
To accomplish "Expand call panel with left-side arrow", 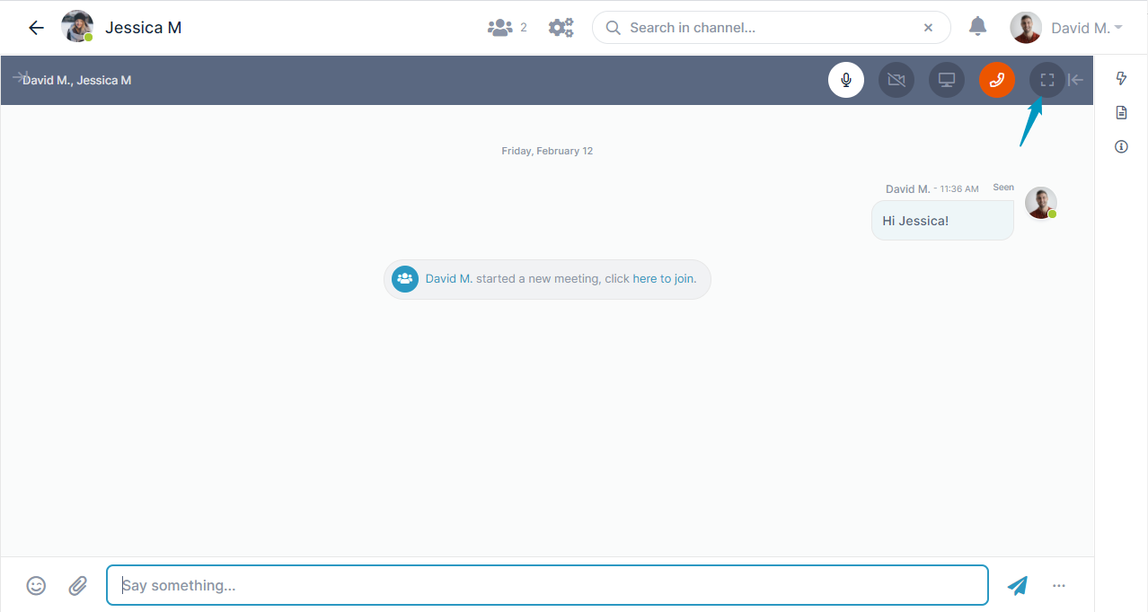I will pos(20,78).
